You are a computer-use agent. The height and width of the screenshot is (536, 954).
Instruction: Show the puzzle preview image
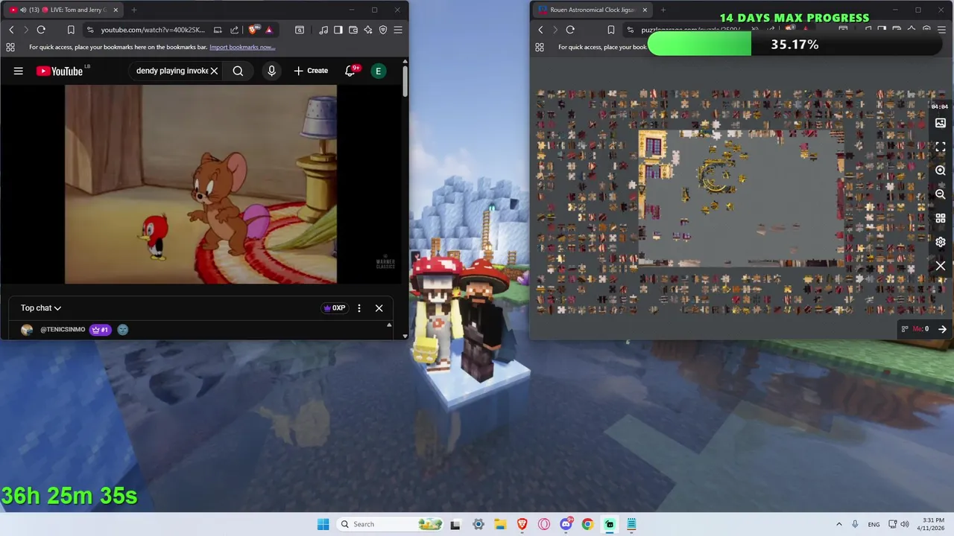point(941,123)
